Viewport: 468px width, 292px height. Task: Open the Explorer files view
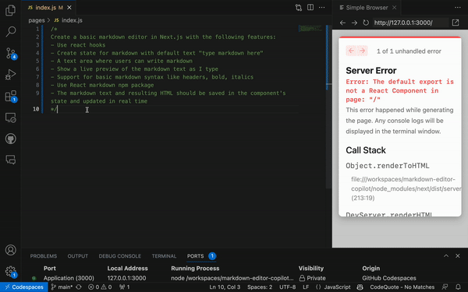pos(10,10)
